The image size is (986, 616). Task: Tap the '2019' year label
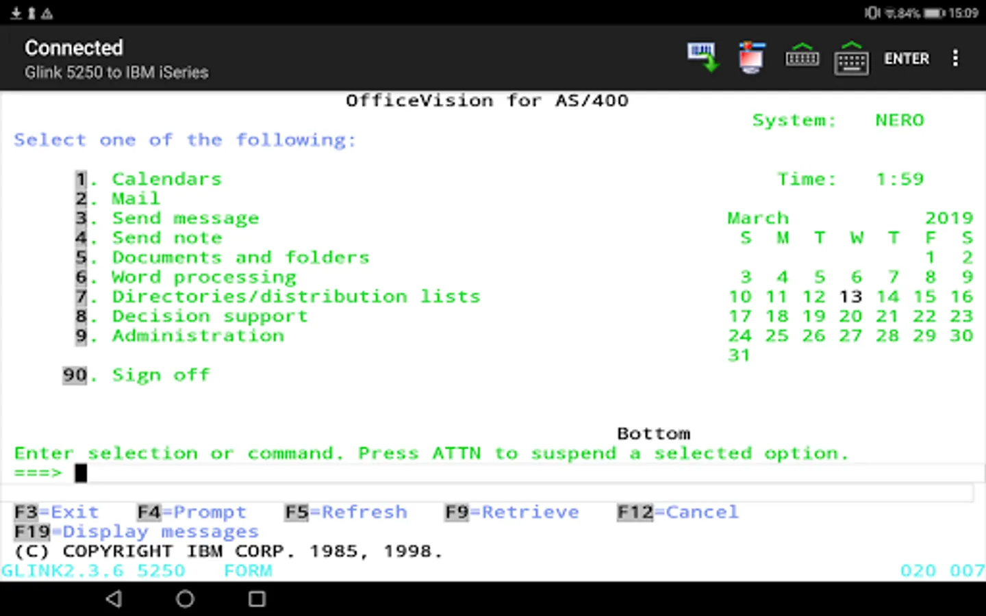(x=949, y=219)
